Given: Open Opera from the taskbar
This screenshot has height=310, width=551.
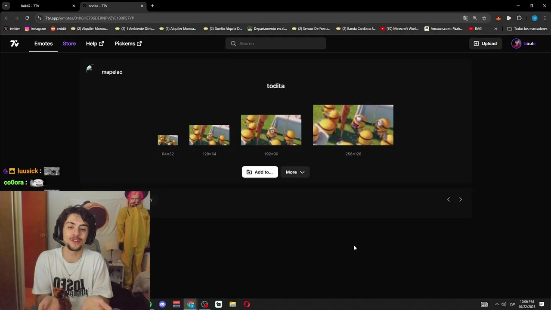Looking at the screenshot, I should pos(247,304).
